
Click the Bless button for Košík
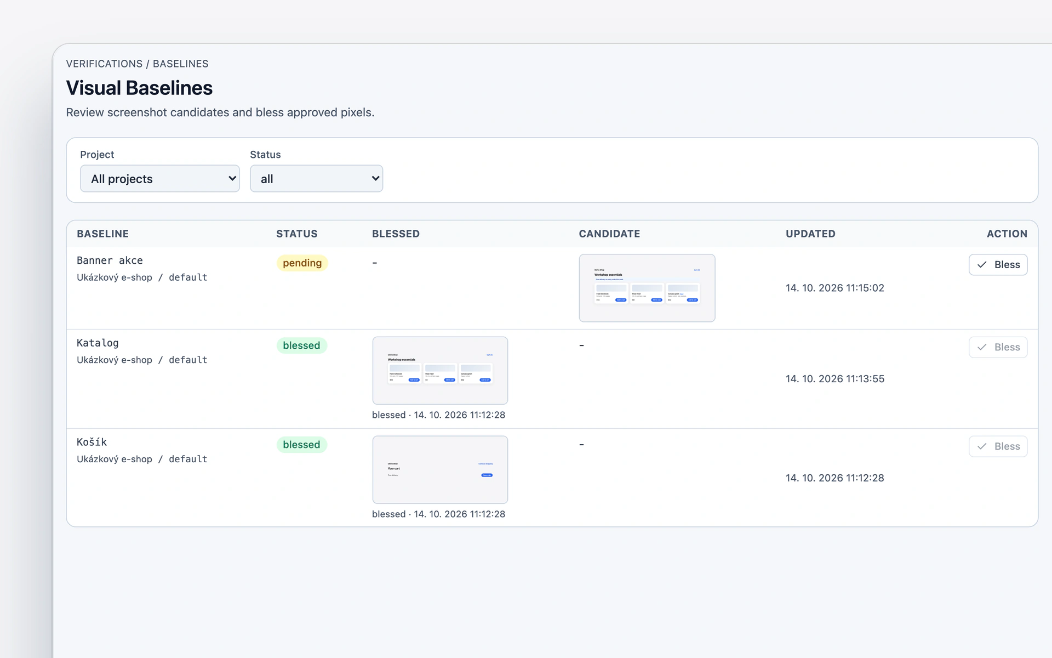(998, 446)
